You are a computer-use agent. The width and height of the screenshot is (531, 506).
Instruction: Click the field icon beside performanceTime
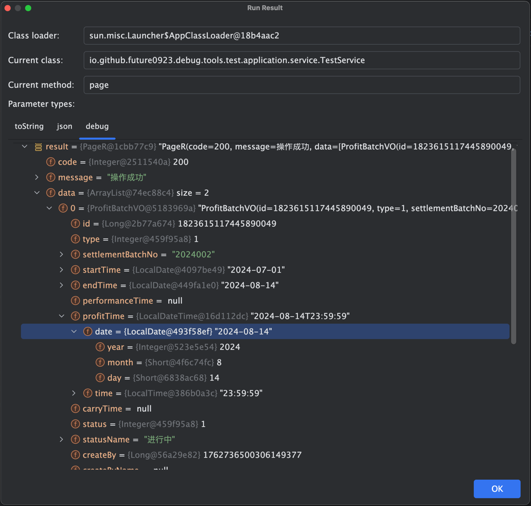coord(75,301)
